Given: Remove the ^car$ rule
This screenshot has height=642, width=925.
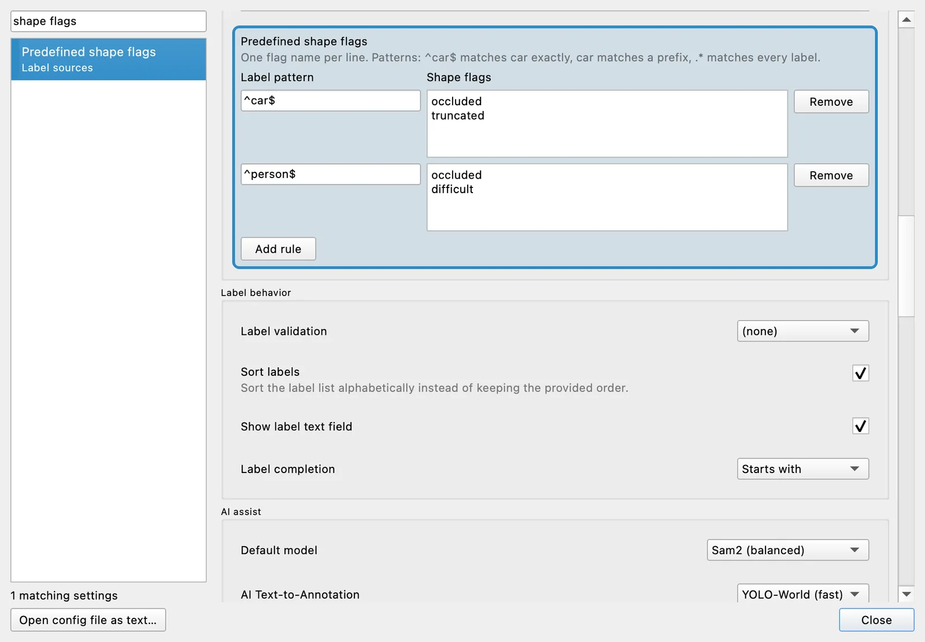Looking at the screenshot, I should pos(831,102).
